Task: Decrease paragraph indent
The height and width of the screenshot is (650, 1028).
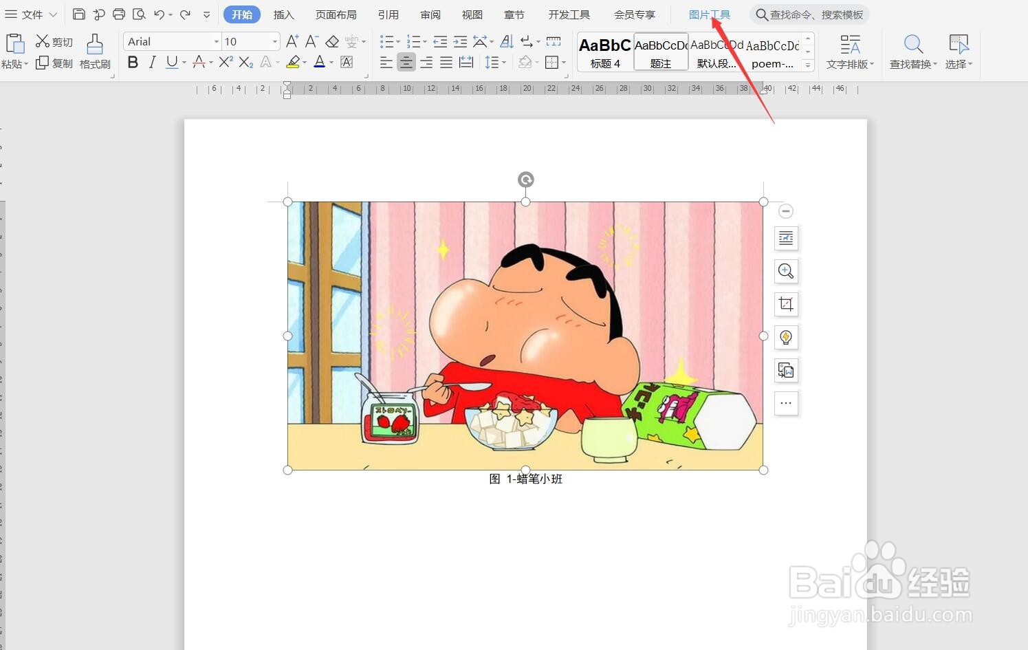Action: pyautogui.click(x=440, y=41)
